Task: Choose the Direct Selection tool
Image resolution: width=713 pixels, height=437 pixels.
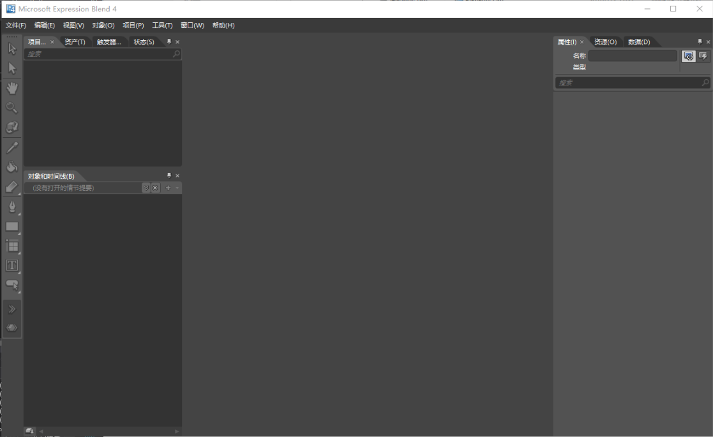Action: point(11,68)
